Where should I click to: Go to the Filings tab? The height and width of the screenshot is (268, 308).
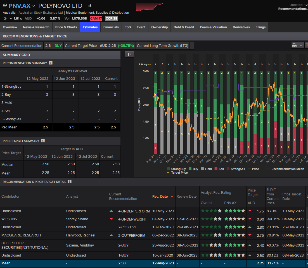click(x=260, y=27)
